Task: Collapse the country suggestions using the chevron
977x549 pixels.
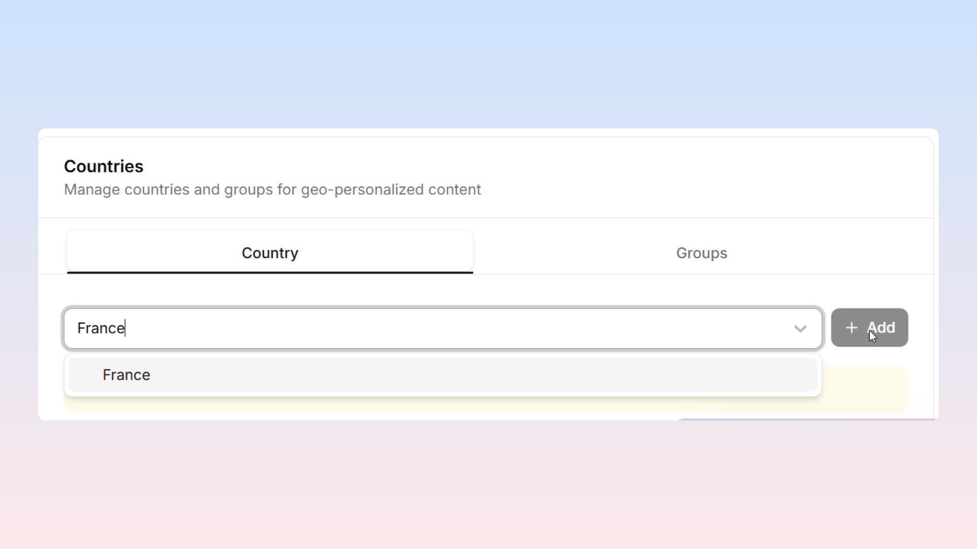Action: point(800,329)
